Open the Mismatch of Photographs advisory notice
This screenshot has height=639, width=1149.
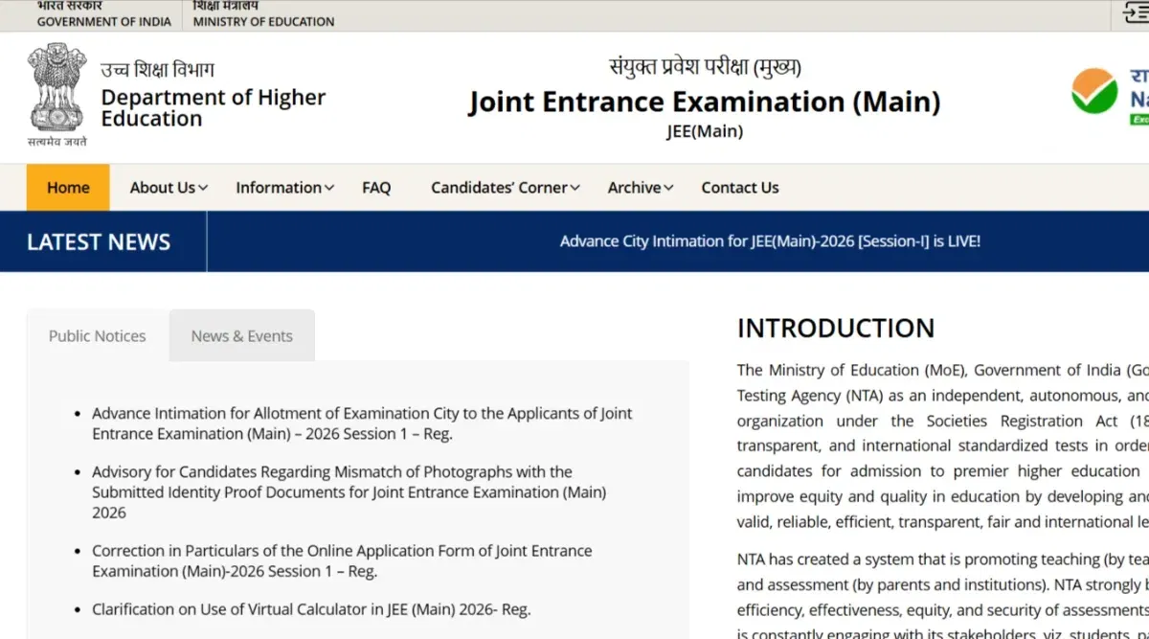pyautogui.click(x=349, y=491)
